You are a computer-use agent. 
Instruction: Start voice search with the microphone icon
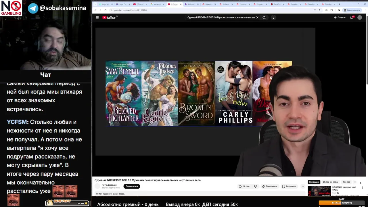tap(273, 18)
